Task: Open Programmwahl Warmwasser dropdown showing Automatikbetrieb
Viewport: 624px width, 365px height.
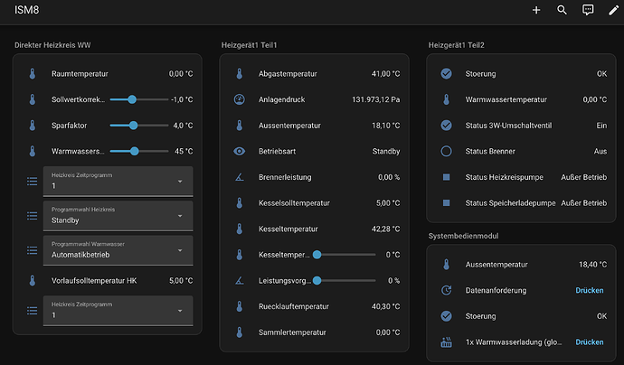Action: [118, 250]
